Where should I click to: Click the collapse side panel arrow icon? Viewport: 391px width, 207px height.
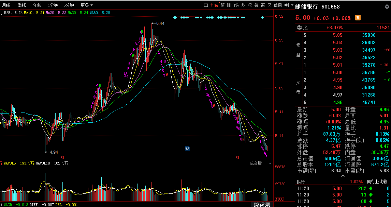(x=287, y=5)
